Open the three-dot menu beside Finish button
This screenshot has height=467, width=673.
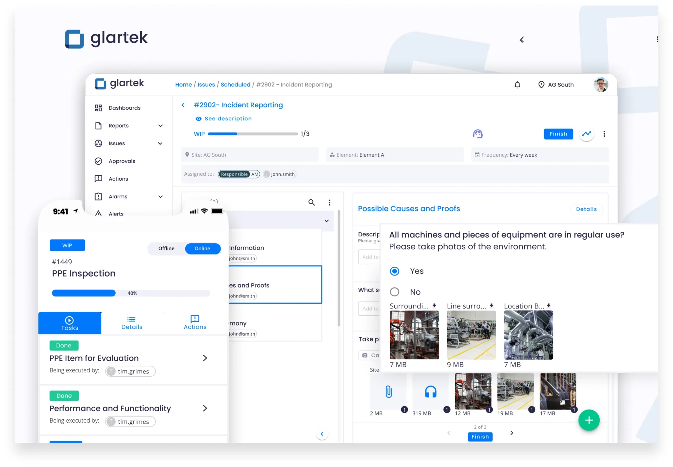click(604, 134)
